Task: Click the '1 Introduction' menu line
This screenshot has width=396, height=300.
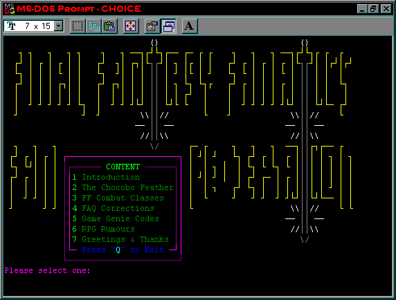Action: point(106,177)
